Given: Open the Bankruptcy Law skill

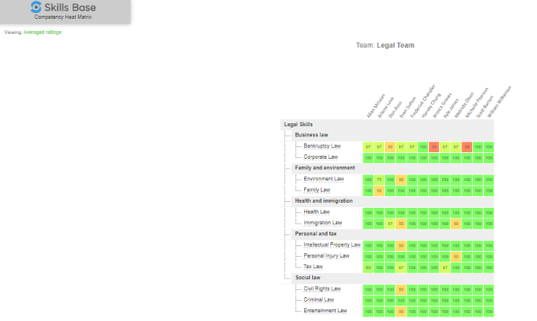Looking at the screenshot, I should pos(322,146).
